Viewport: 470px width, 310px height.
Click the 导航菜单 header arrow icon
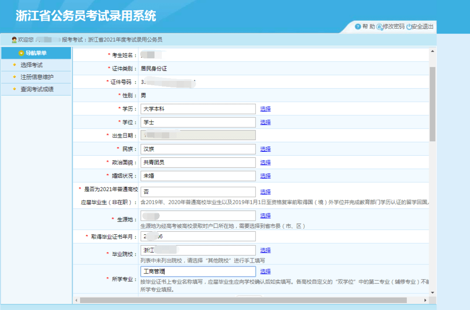(x=21, y=53)
